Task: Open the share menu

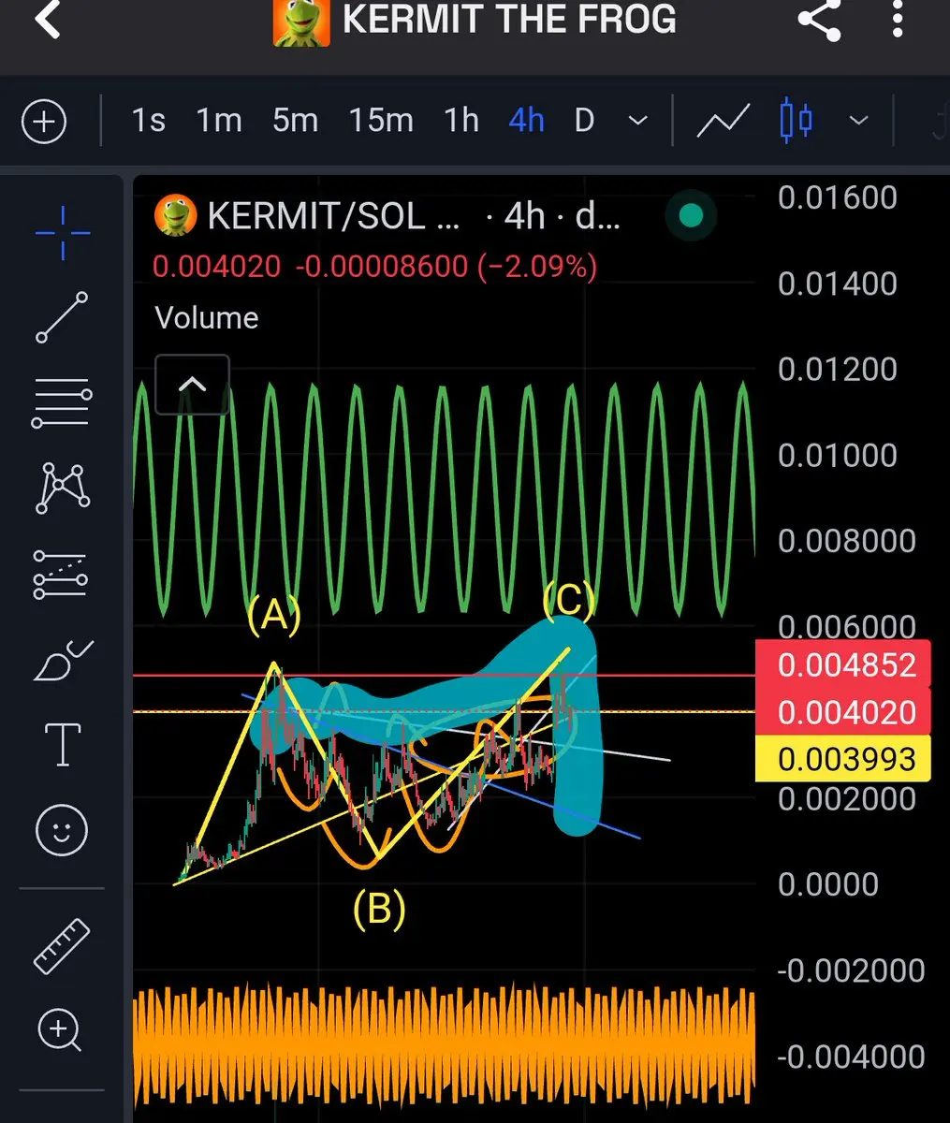Action: coord(819,20)
